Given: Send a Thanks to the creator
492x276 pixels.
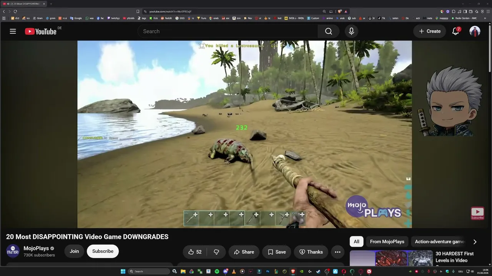Looking at the screenshot, I should coord(311,252).
